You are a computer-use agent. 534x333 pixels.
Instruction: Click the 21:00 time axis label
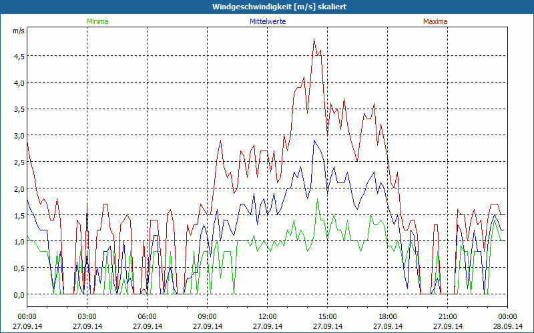click(x=447, y=317)
